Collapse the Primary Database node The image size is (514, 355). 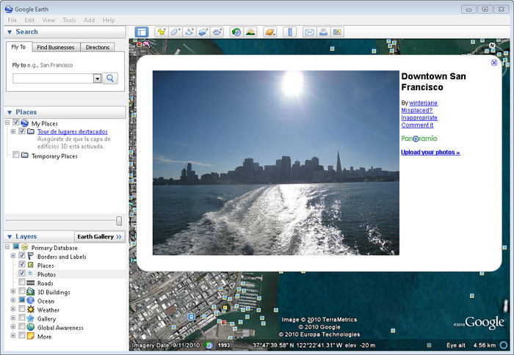pyautogui.click(x=7, y=246)
